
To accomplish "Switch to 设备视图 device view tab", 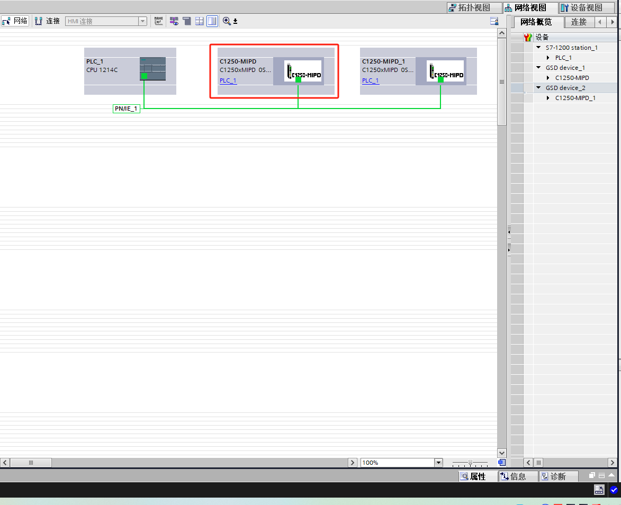I will [x=582, y=7].
